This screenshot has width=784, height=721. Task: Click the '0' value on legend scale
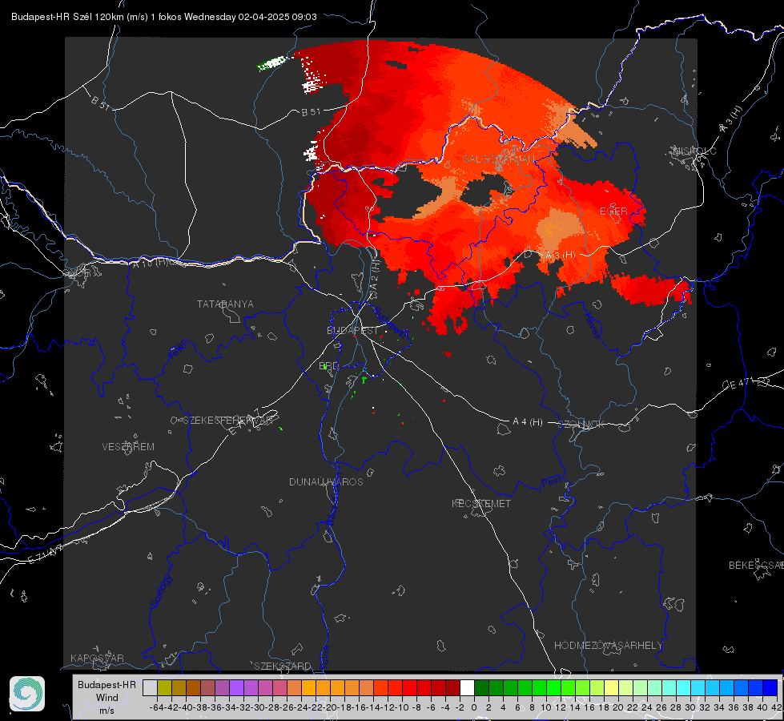[474, 707]
